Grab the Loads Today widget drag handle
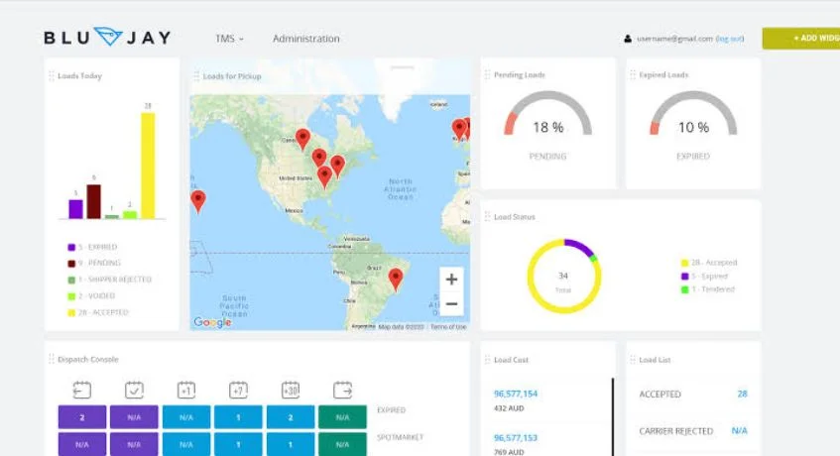Screen dimensions: 840x456 [x=52, y=76]
